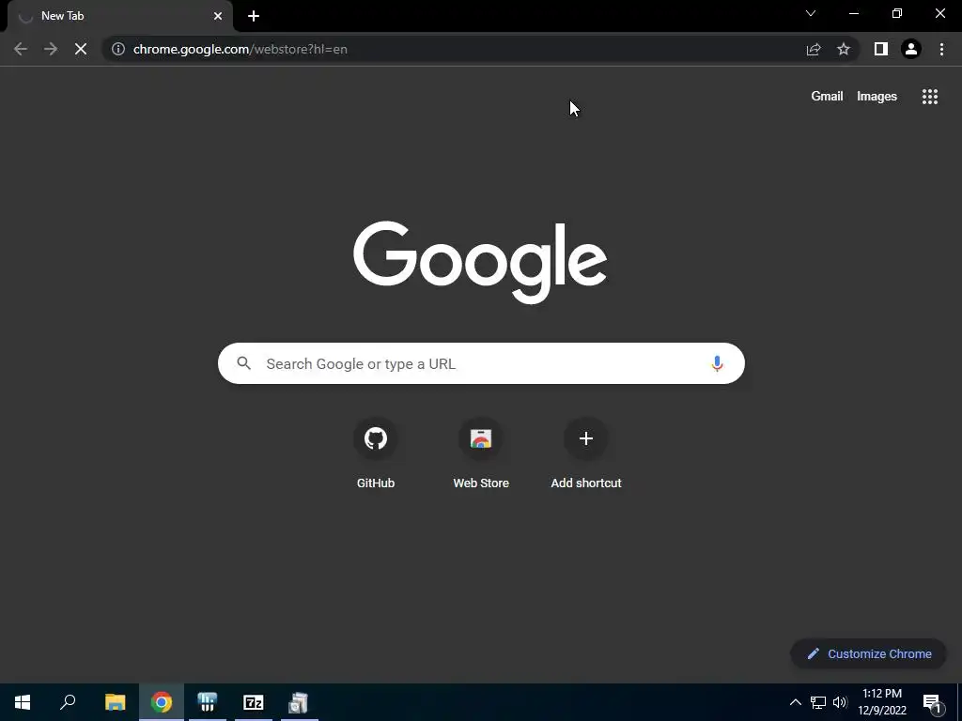Open the Chrome profile menu
The height and width of the screenshot is (721, 962).
(x=911, y=49)
